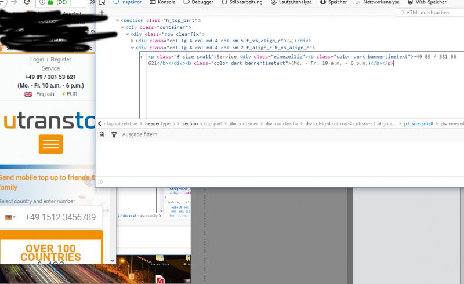Open the orange hamburger menu button
The height and width of the screenshot is (284, 464).
pyautogui.click(x=51, y=144)
